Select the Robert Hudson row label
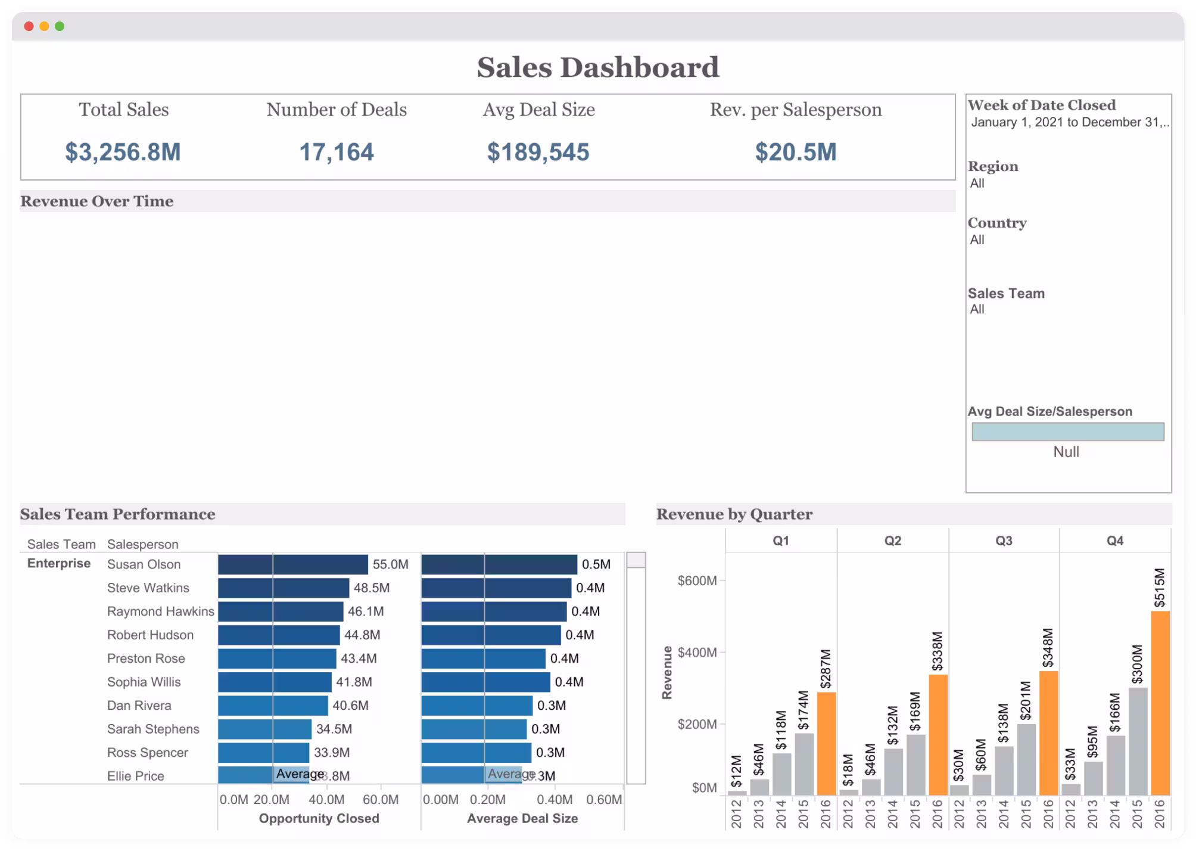The image size is (1196, 851). click(150, 635)
